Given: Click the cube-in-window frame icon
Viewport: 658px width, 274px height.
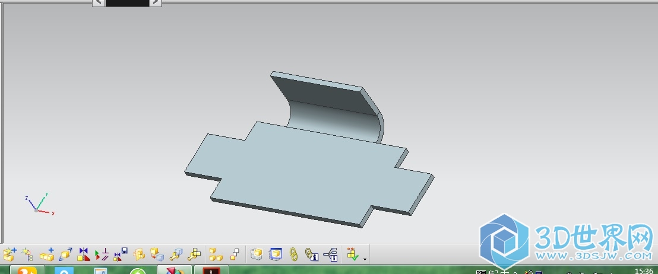Looking at the screenshot, I should (x=276, y=254).
